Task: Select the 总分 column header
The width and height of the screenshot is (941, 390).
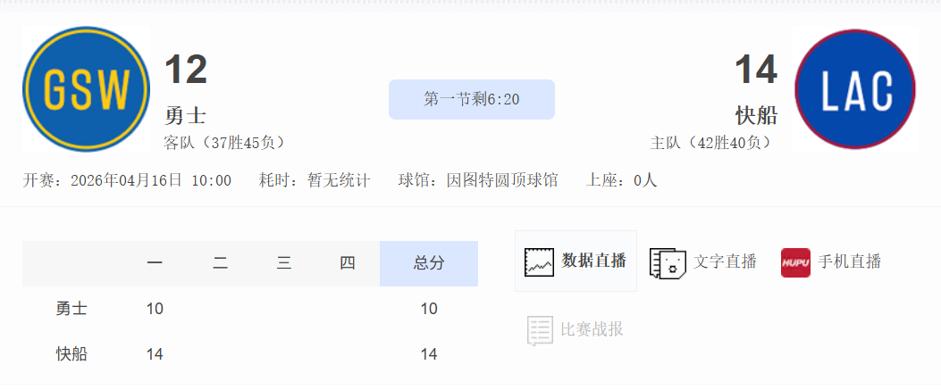Action: coord(429,263)
